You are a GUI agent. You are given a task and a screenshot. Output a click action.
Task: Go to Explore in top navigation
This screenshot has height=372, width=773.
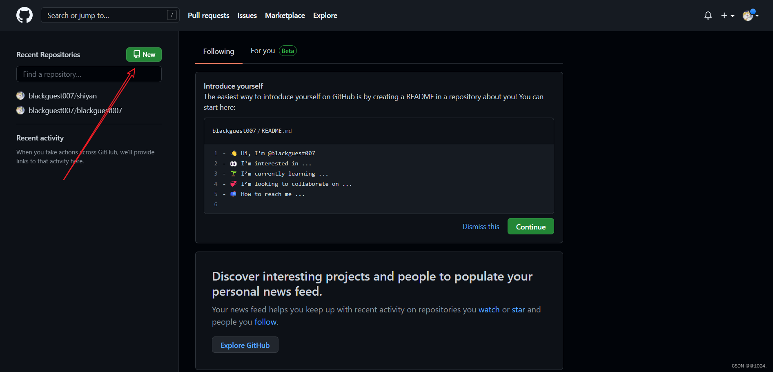(x=325, y=16)
